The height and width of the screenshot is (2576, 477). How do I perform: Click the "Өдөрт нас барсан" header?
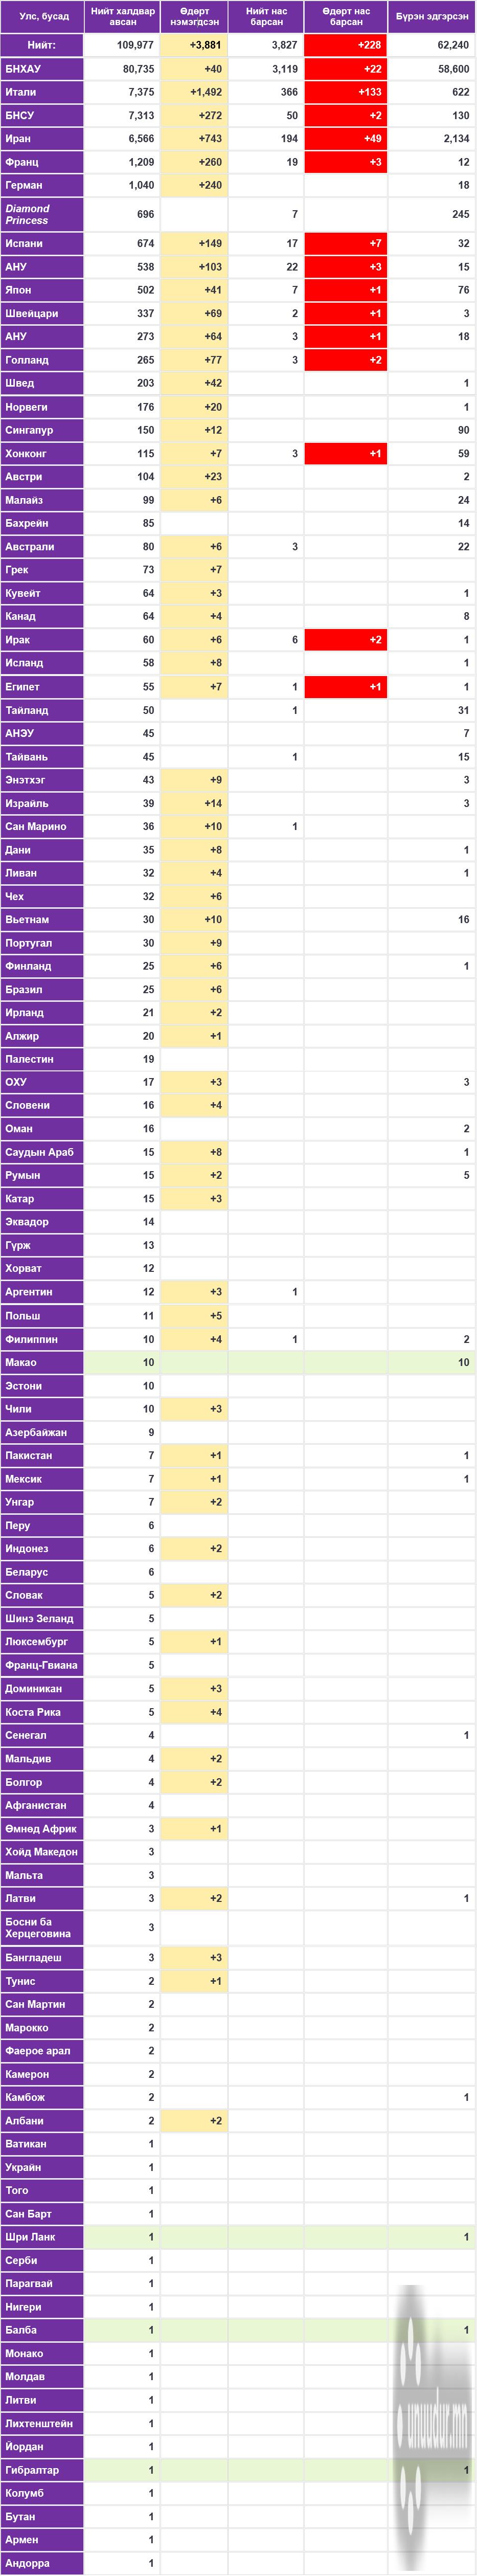pyautogui.click(x=346, y=17)
